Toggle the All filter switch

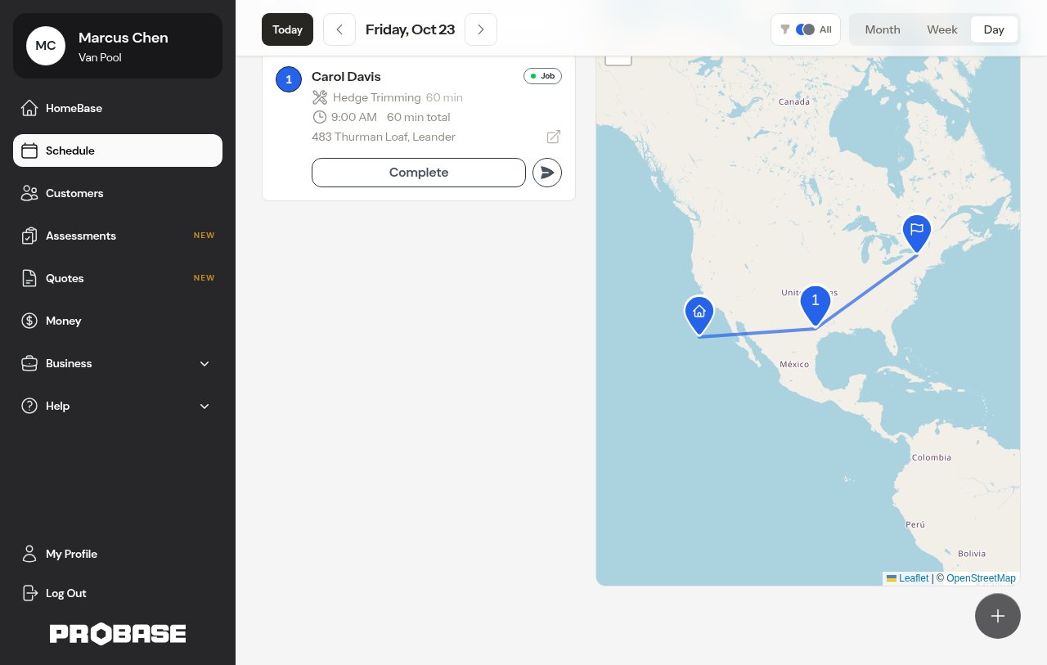[x=805, y=29]
